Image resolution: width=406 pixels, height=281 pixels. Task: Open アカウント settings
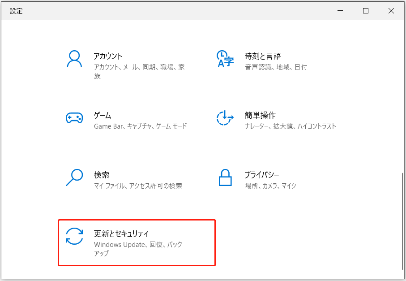click(x=108, y=56)
